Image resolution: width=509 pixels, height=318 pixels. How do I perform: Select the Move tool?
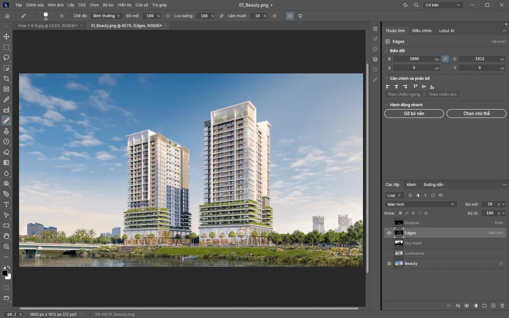6,37
